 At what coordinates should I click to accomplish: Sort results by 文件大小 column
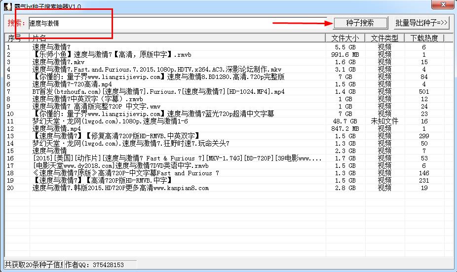345,38
